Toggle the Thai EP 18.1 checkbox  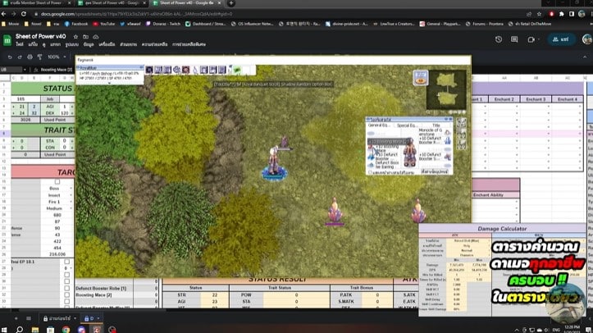click(x=67, y=262)
